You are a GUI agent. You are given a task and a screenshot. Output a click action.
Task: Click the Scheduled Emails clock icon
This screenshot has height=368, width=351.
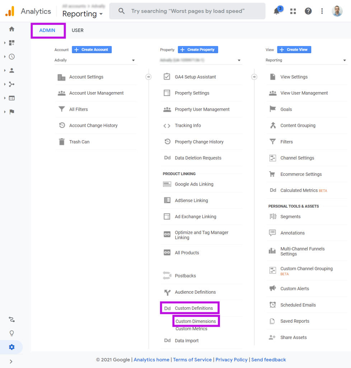pyautogui.click(x=272, y=305)
